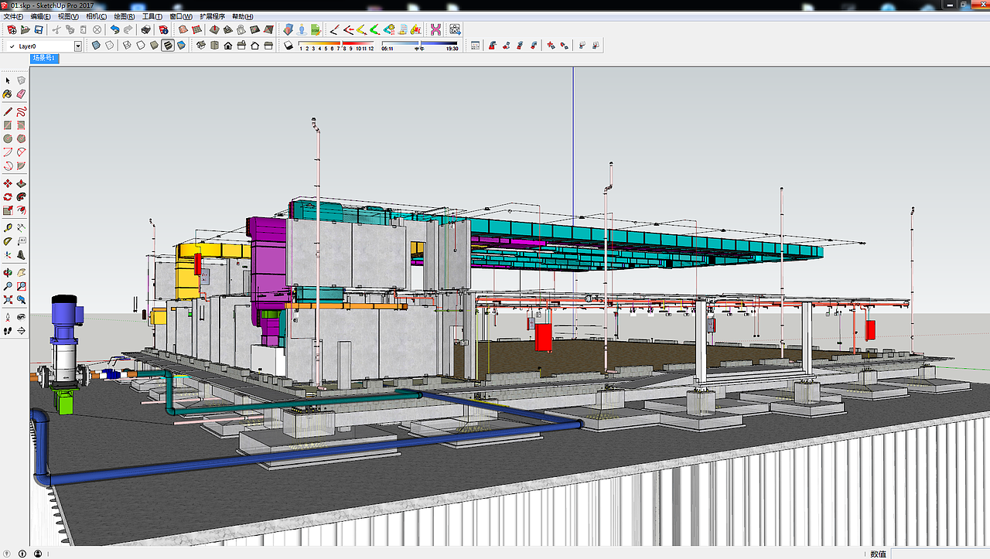Pick the Make Component tool

coord(22,80)
